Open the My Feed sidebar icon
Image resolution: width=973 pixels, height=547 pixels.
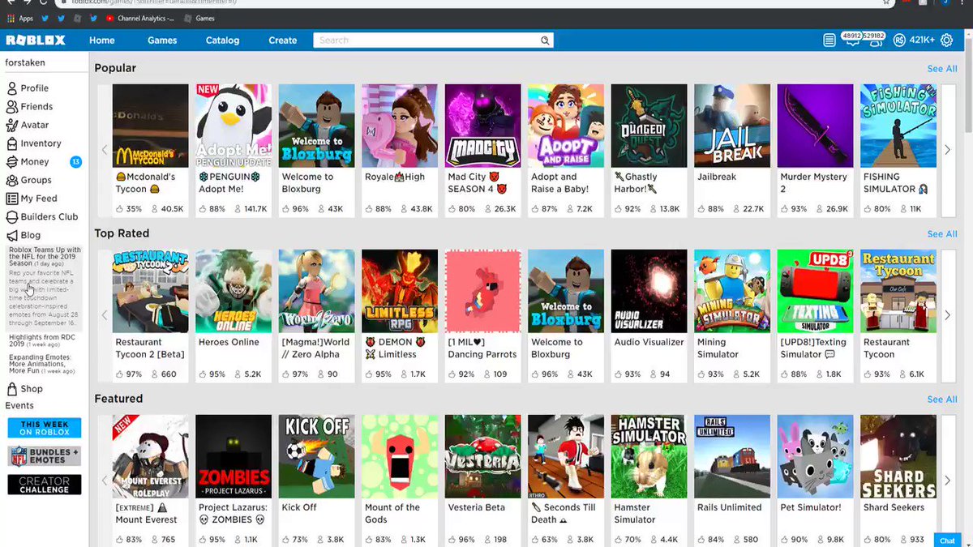pyautogui.click(x=12, y=199)
